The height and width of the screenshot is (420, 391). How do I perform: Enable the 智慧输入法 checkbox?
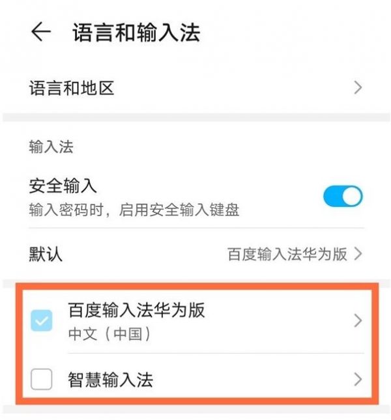(x=41, y=379)
